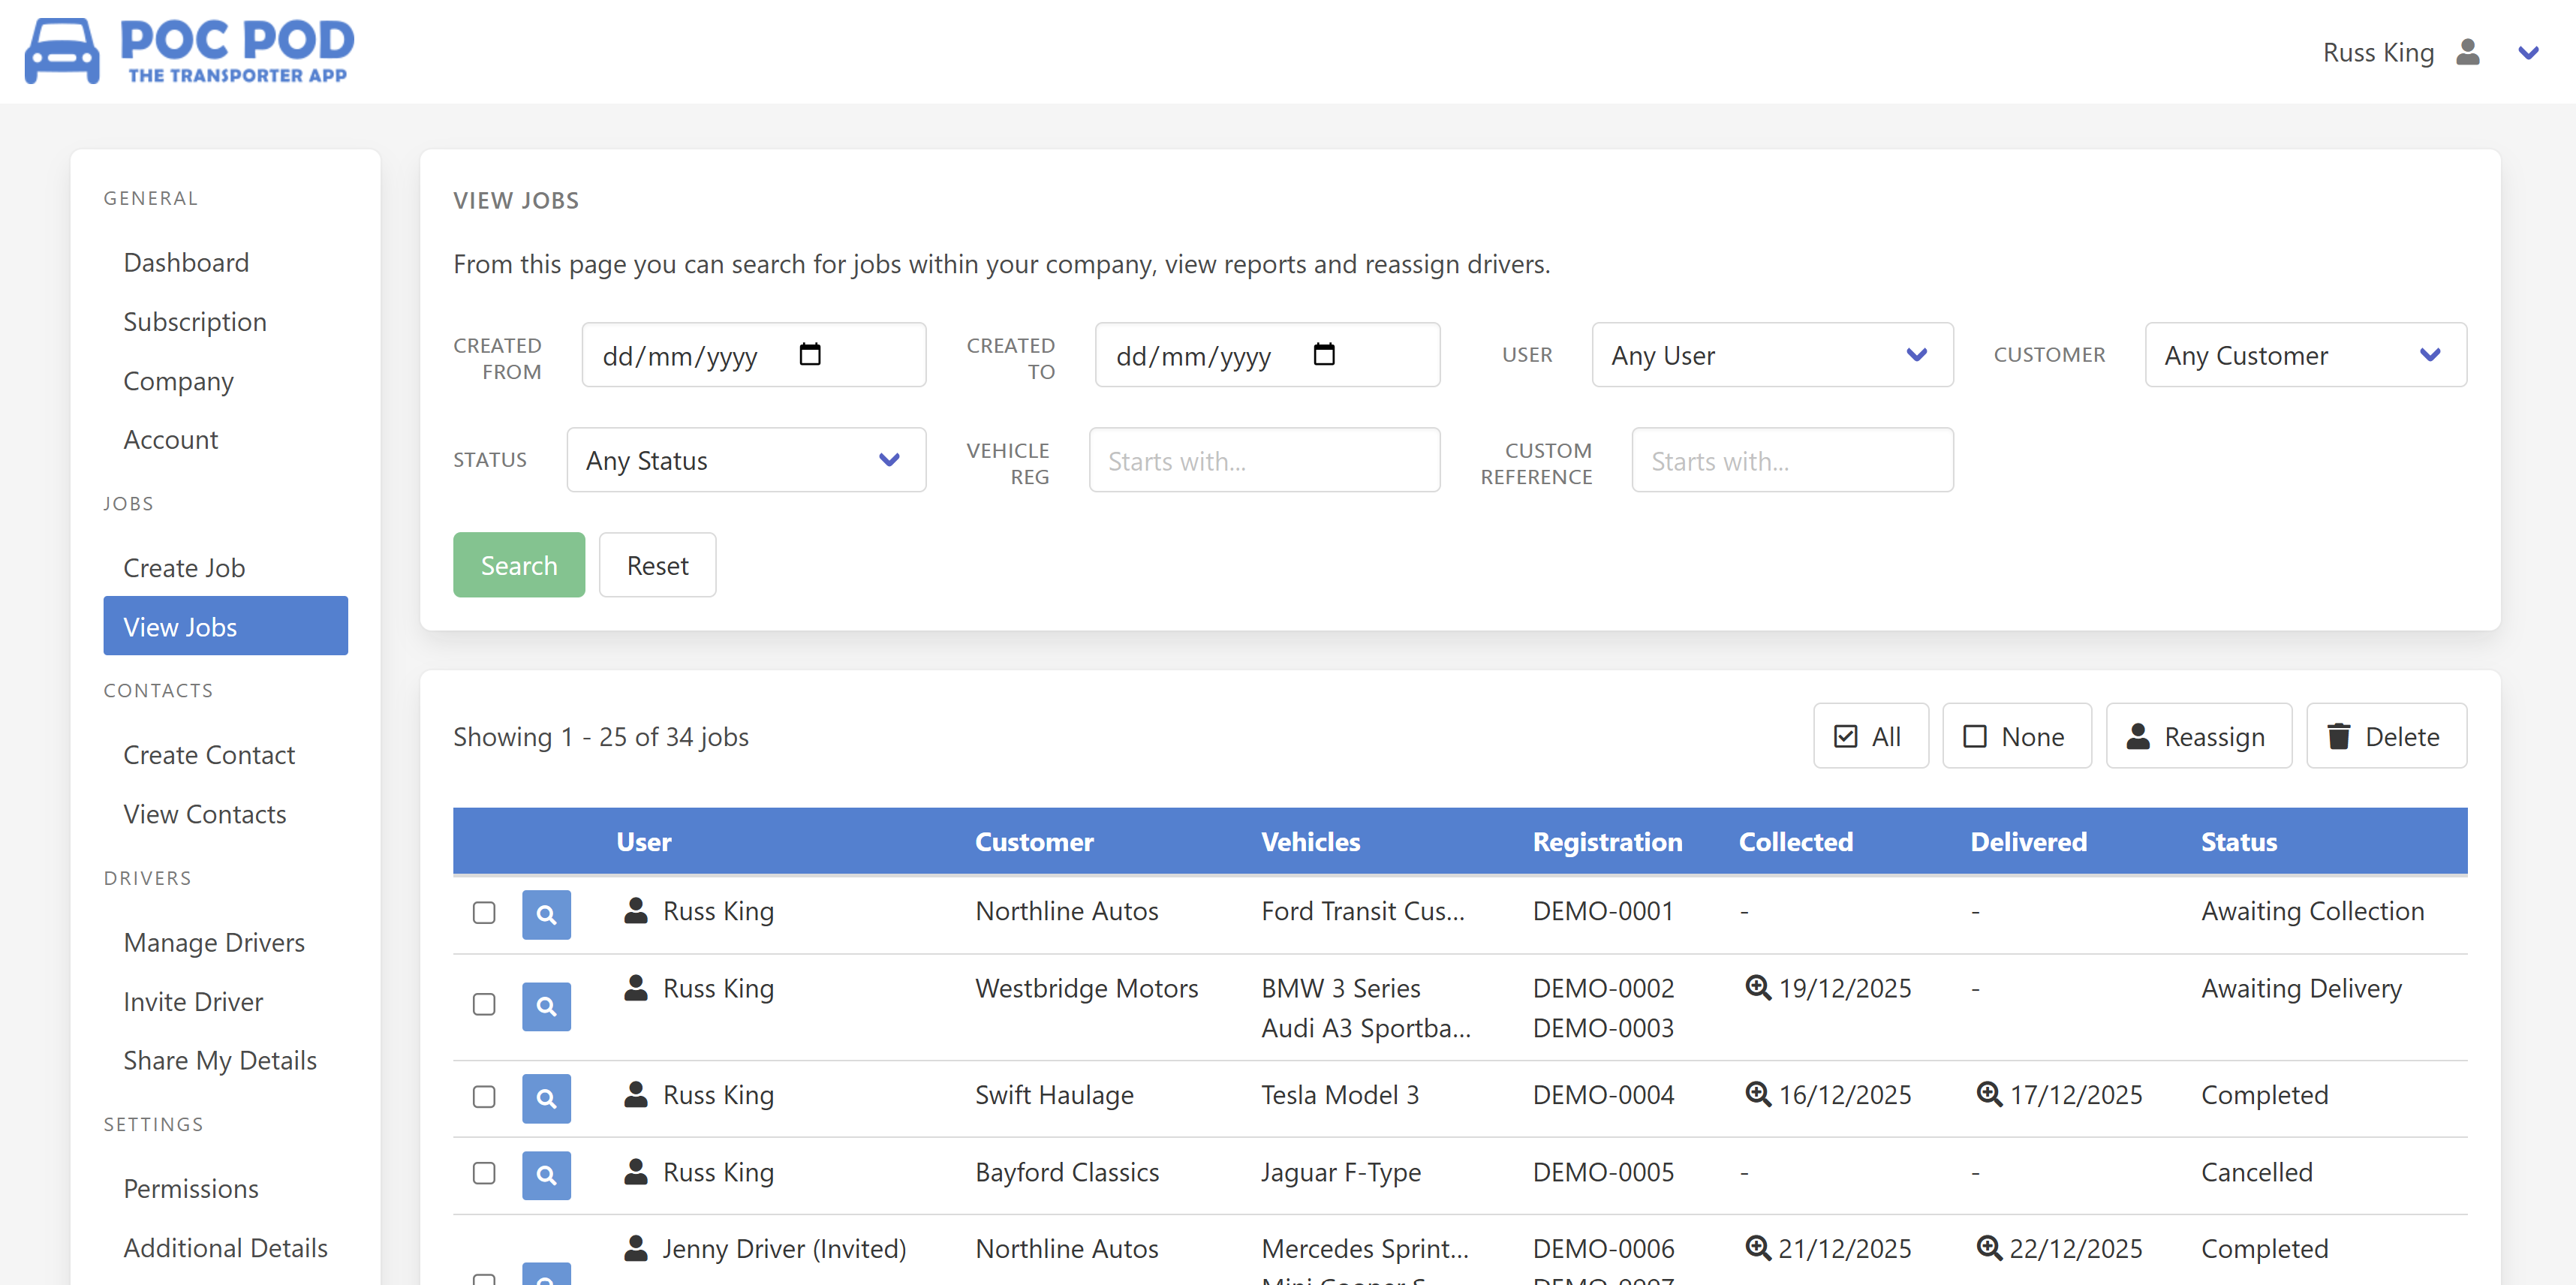Expand the Any User dropdown

pos(1771,355)
